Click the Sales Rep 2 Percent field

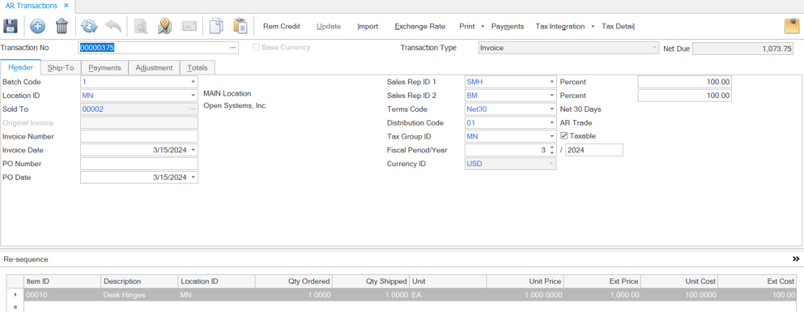tap(684, 96)
